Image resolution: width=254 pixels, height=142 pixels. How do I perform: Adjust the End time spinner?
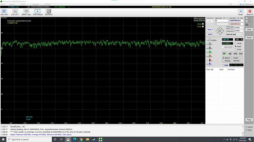point(213,21)
